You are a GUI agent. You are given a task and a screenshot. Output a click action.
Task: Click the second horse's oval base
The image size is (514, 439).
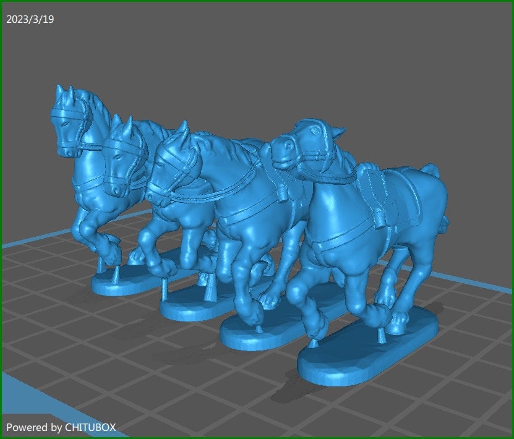[x=186, y=307]
